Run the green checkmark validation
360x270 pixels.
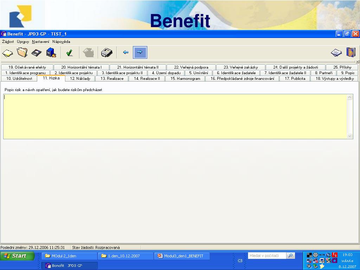click(x=69, y=53)
